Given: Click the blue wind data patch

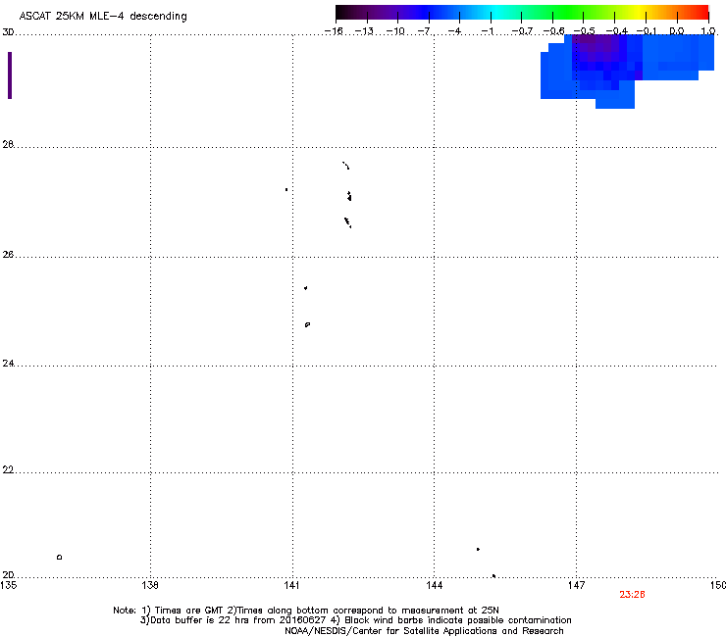Looking at the screenshot, I should (627, 70).
